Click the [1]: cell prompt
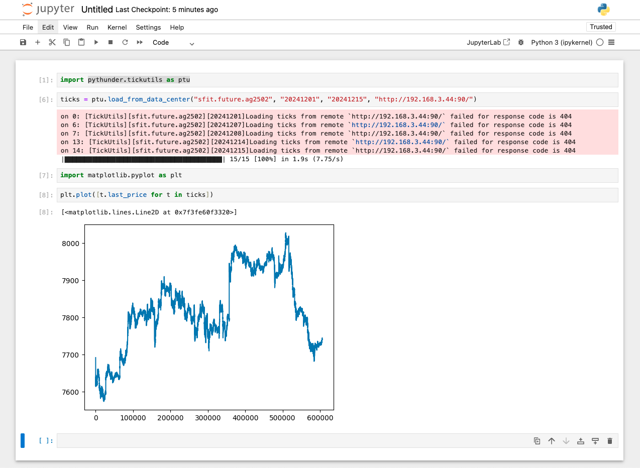The width and height of the screenshot is (640, 468). (x=46, y=80)
